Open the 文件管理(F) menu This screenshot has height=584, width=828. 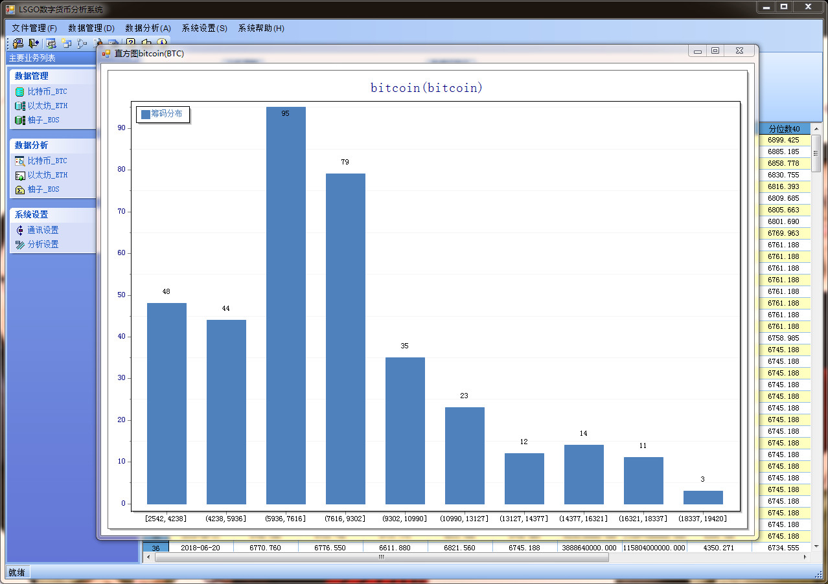tap(34, 28)
